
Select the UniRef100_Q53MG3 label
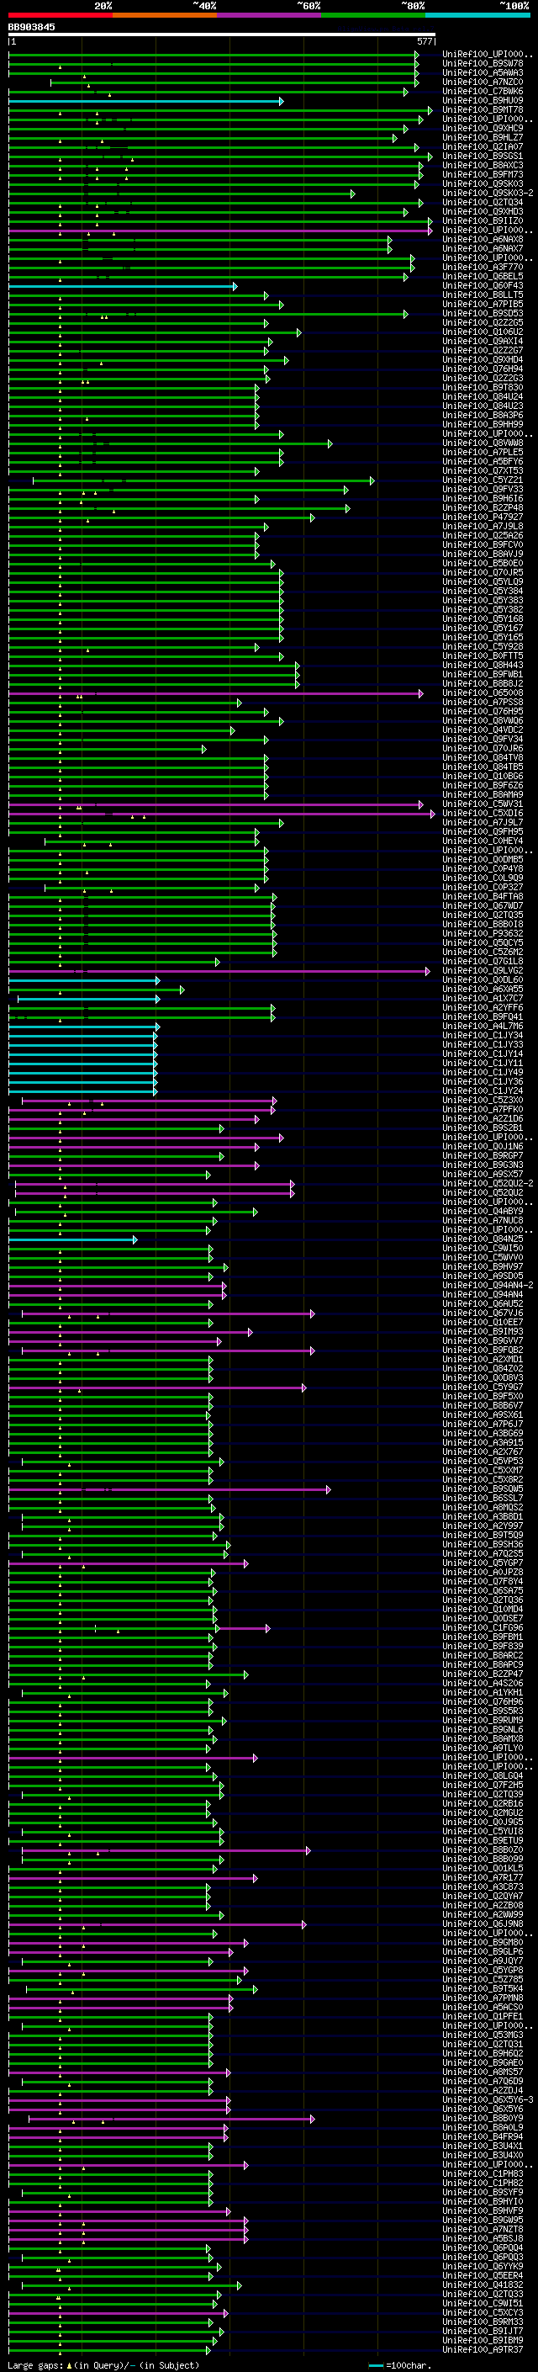483,2034
